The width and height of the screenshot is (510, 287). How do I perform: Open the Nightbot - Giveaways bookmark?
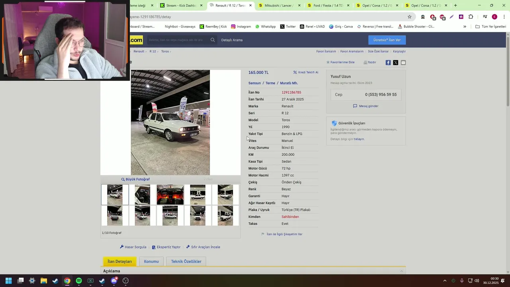coord(180,26)
